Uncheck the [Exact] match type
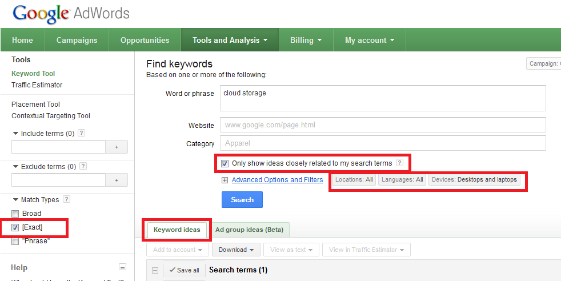Screen dimensions: 561x281 15,227
